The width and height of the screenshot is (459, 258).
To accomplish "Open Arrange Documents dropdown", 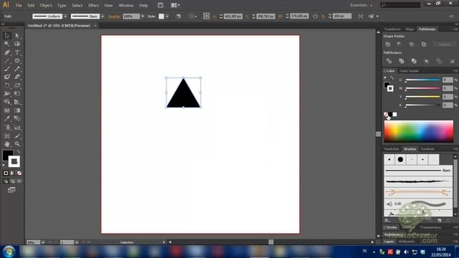I will click(175, 5).
